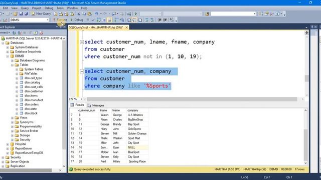Open the Tools menu
This screenshot has height=180, width=321.
coord(60,8)
